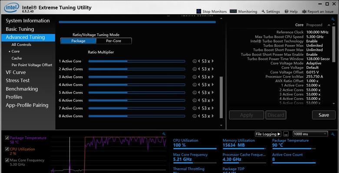The image size is (339, 173).
Task: Click the main panel scrollbar down arrow
Action: tap(221, 125)
